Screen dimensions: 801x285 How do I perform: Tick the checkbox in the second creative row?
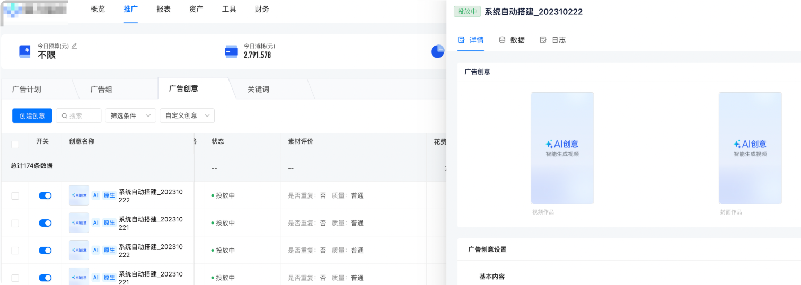coord(15,223)
